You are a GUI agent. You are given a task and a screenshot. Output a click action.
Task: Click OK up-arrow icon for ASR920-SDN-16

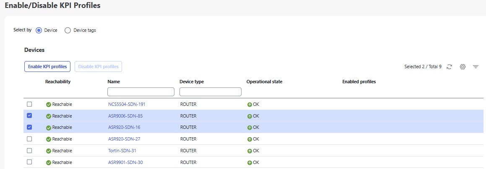tap(249, 128)
